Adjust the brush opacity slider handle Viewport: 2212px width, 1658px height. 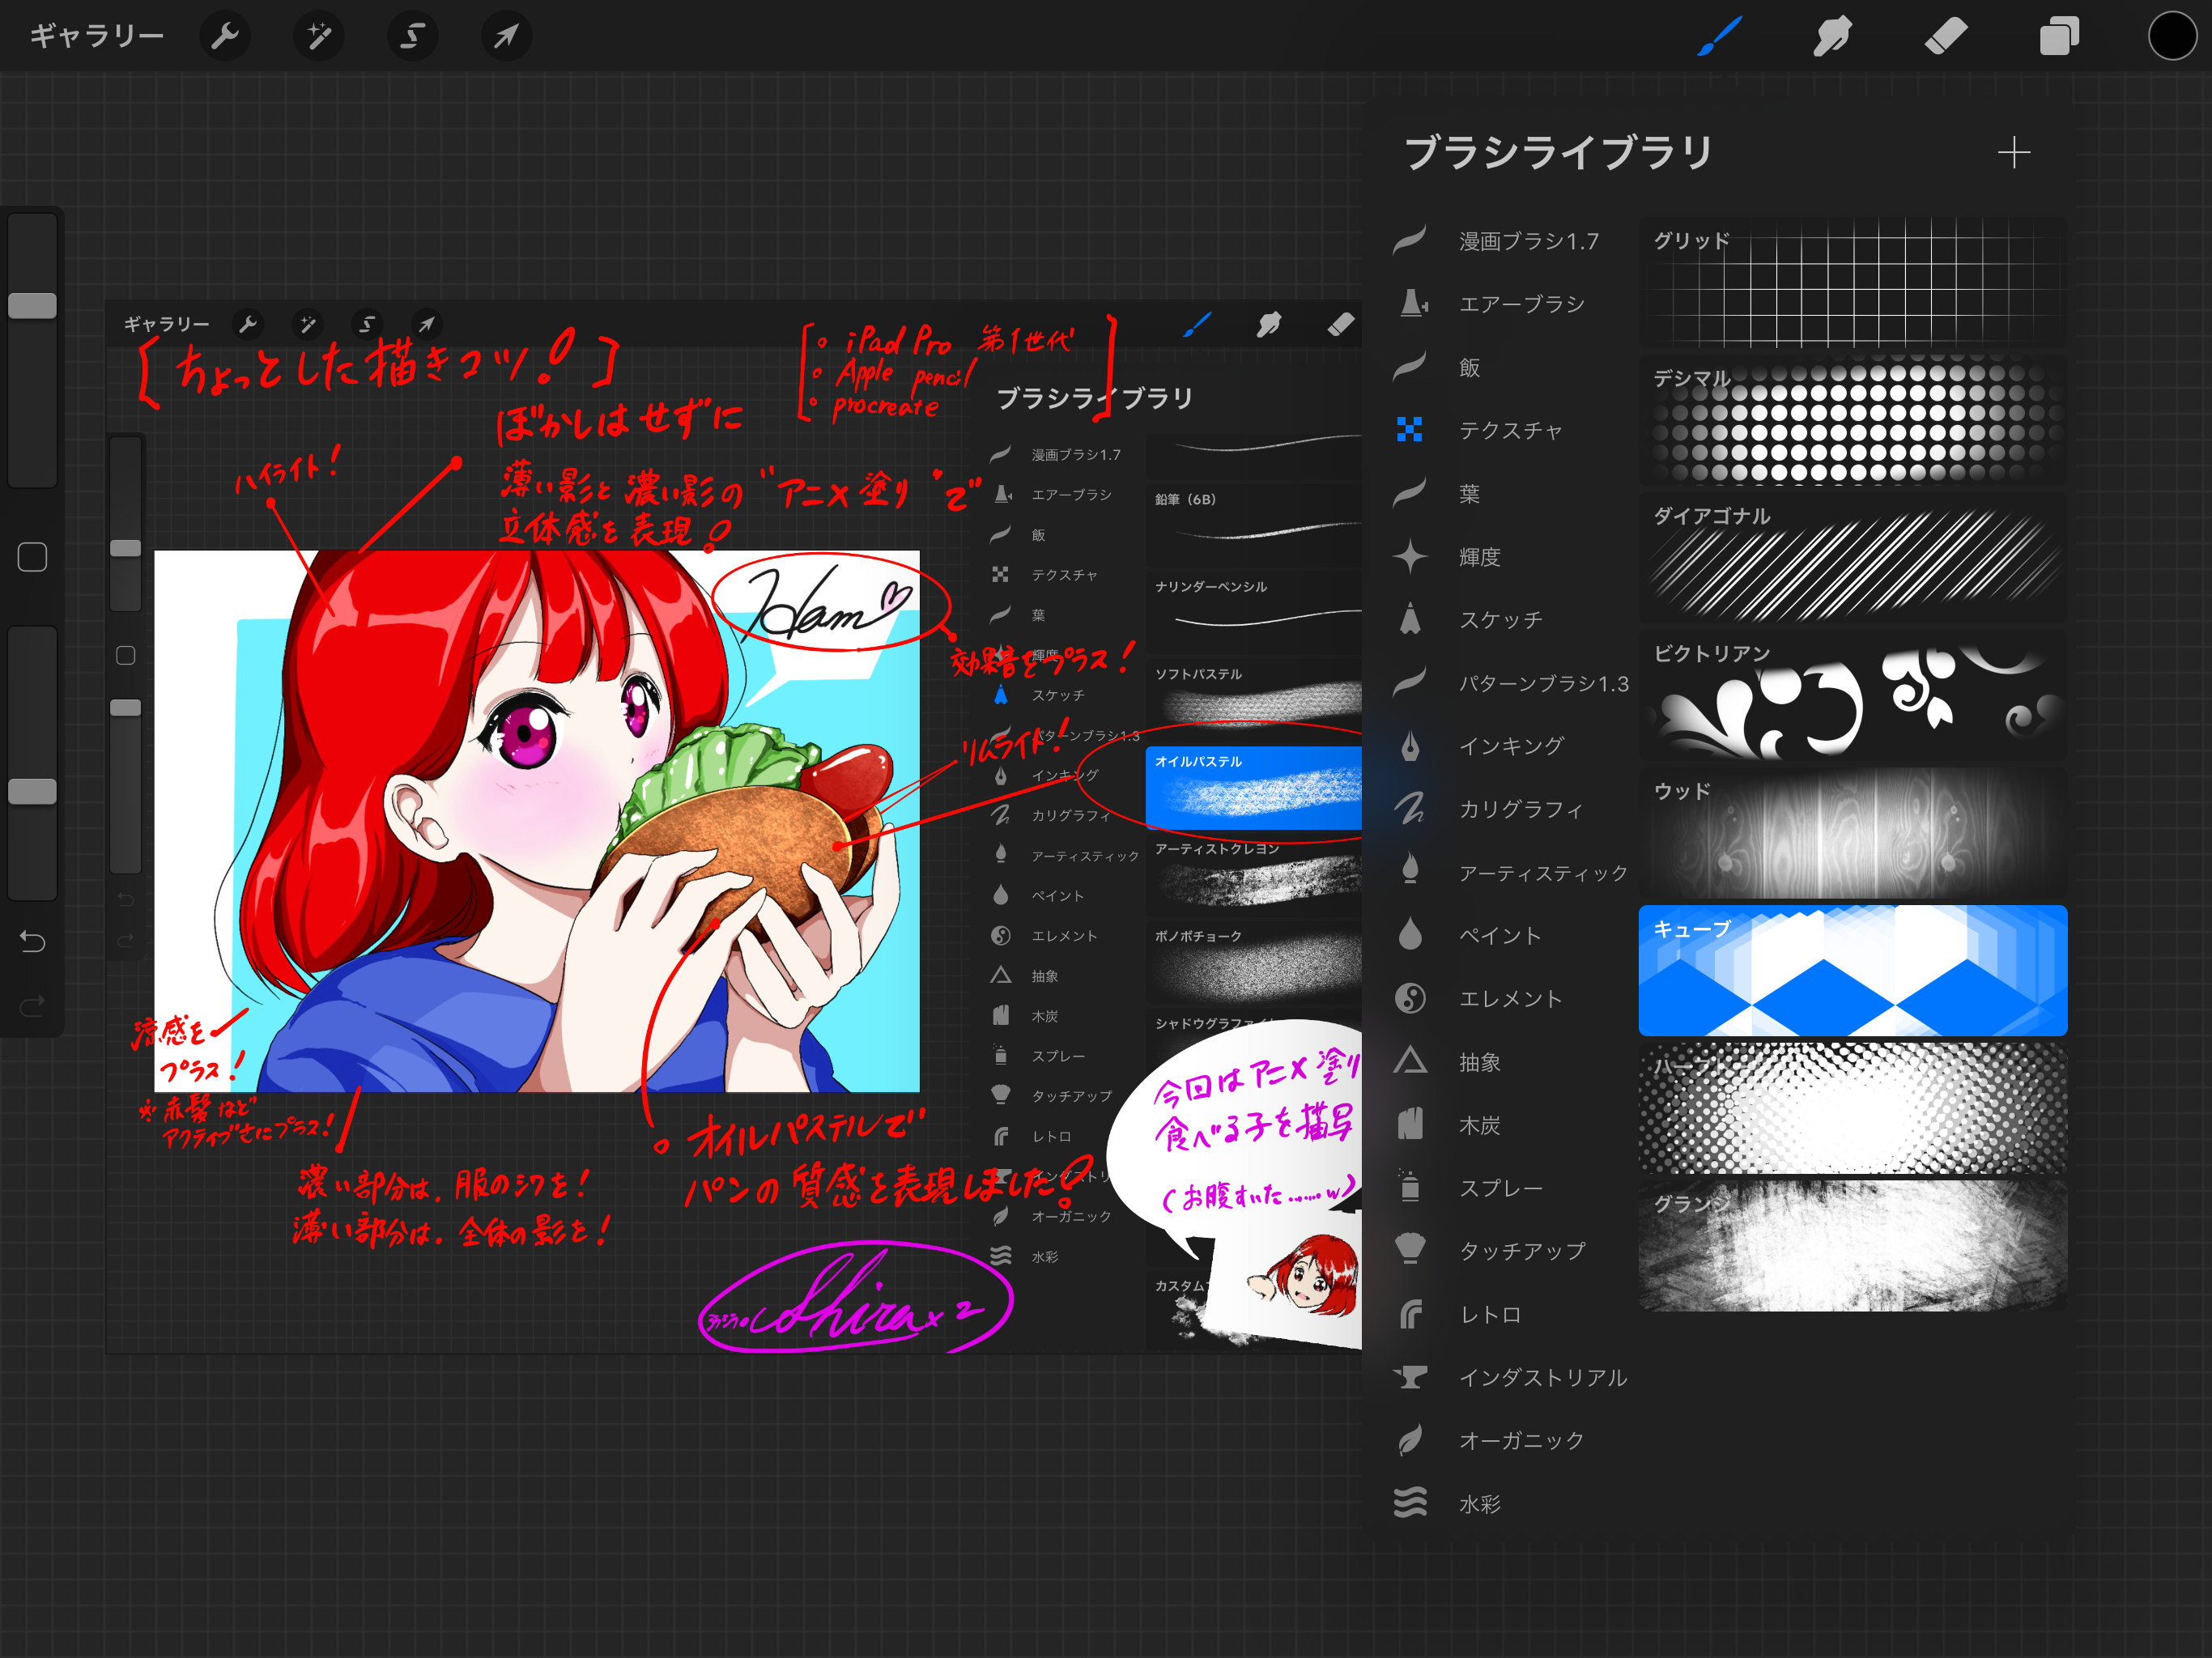32,791
